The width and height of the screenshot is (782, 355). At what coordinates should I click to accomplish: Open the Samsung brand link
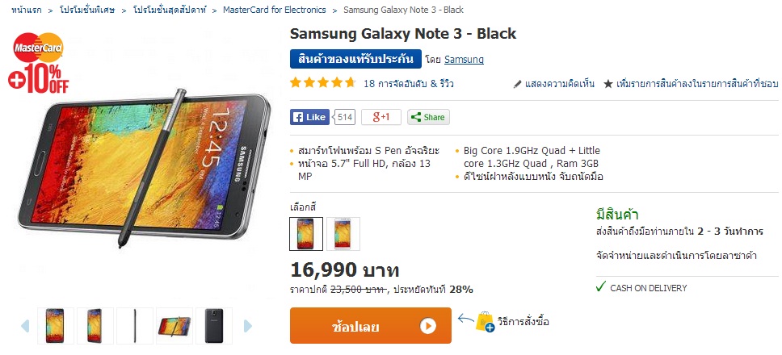(x=464, y=59)
